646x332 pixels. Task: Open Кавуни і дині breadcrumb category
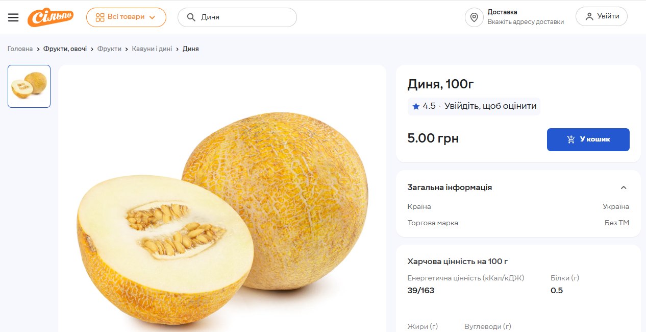tap(152, 49)
